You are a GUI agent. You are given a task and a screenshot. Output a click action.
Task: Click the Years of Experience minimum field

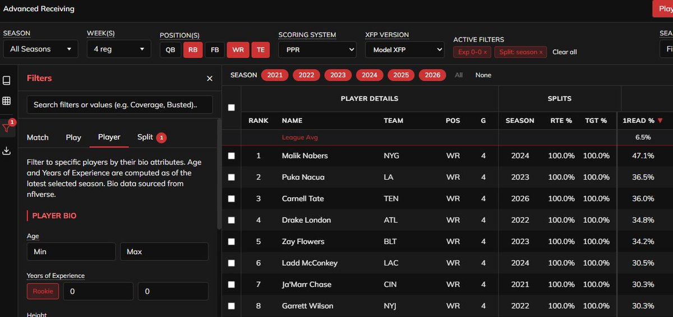tap(98, 291)
